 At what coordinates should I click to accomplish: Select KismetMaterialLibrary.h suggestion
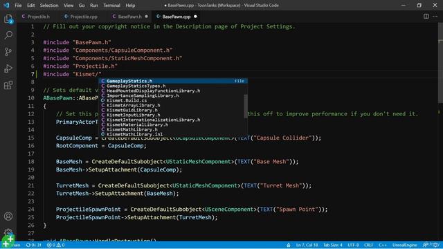coord(171,124)
